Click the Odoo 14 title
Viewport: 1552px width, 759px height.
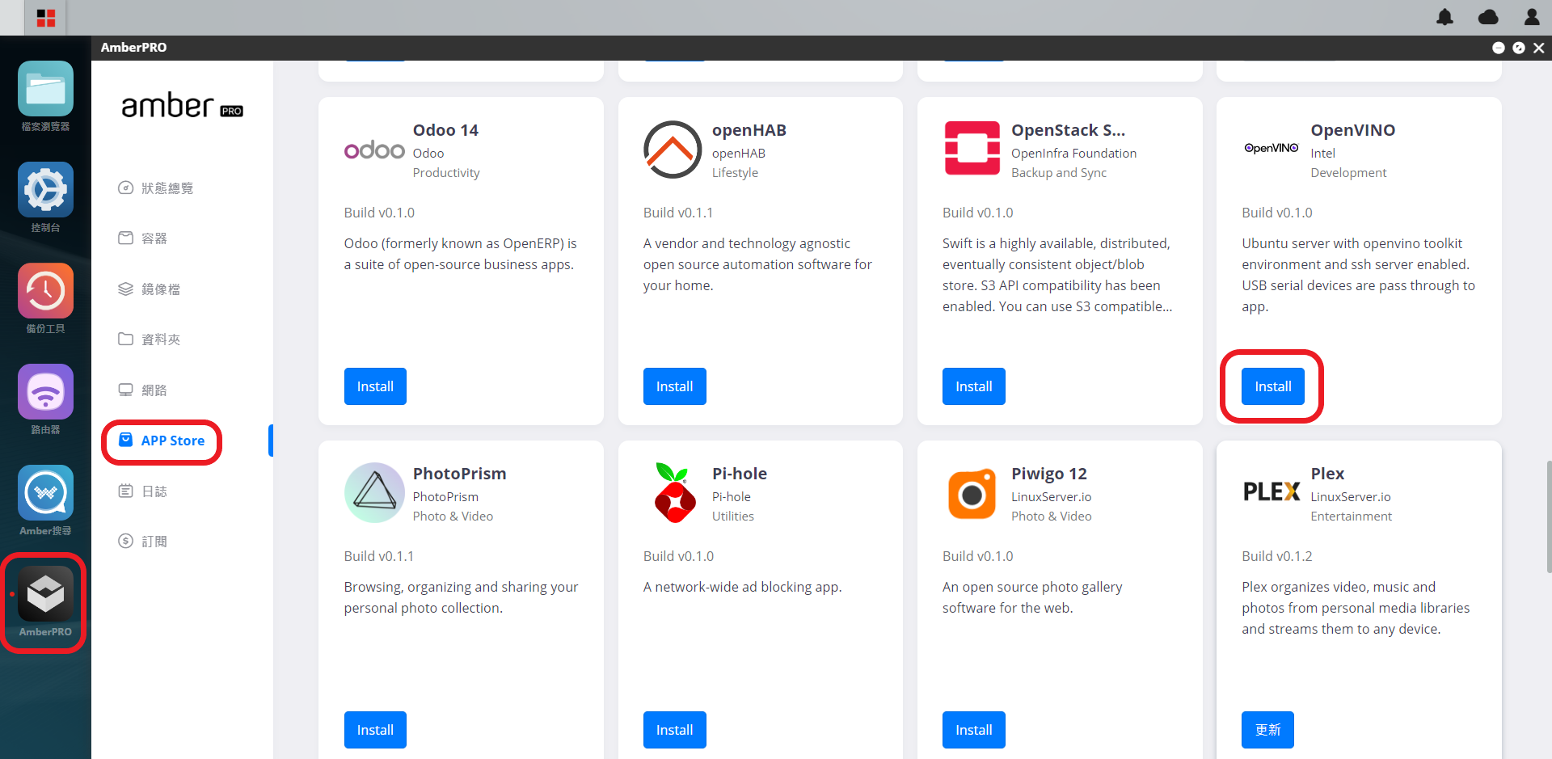(x=445, y=130)
